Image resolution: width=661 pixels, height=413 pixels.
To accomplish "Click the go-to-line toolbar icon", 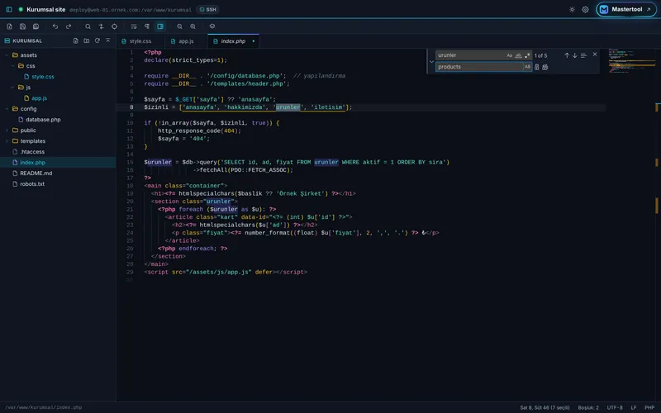I will pos(101,26).
